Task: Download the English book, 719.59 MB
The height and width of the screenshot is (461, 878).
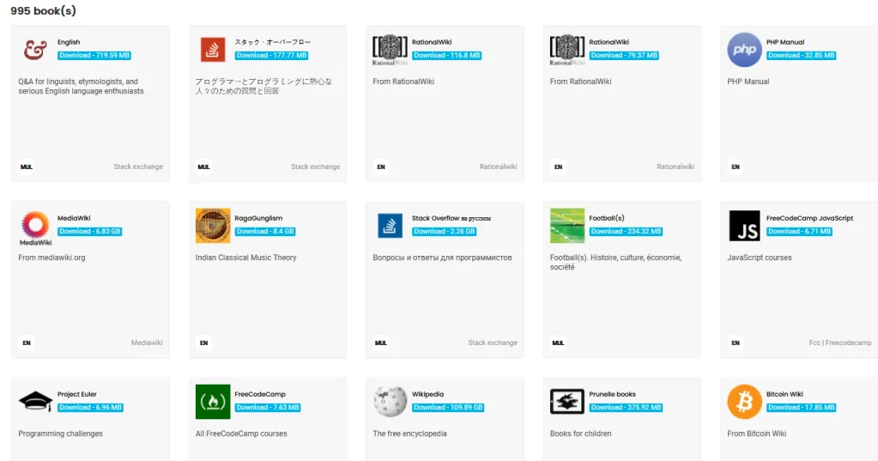Action: tap(94, 56)
